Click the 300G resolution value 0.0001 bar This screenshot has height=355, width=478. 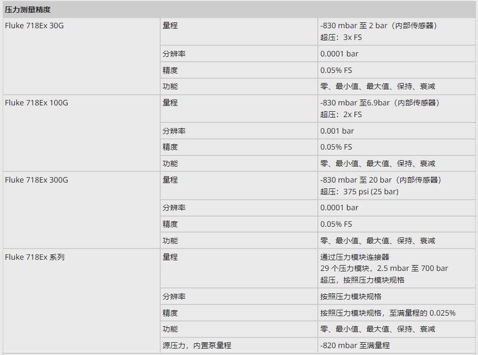339,208
